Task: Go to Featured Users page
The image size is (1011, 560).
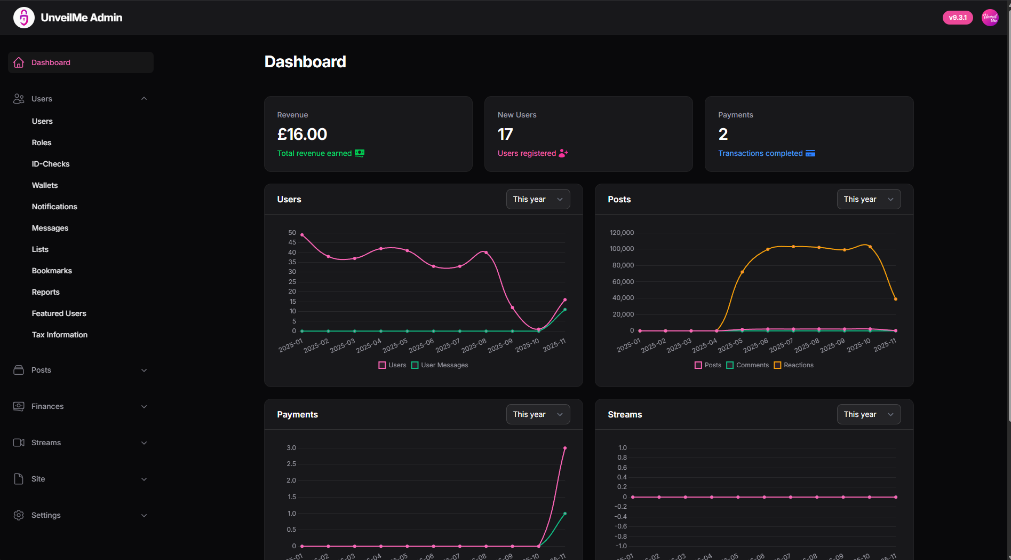Action: coord(59,313)
